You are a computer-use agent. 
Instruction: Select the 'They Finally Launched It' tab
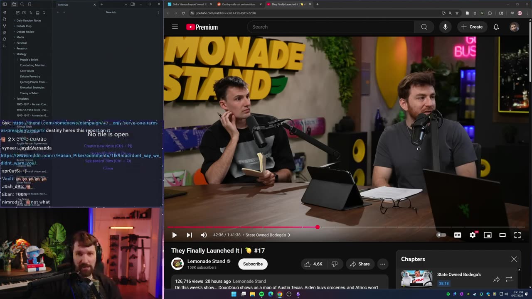point(288,4)
